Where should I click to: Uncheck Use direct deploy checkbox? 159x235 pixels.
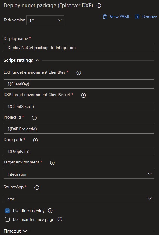(7, 211)
